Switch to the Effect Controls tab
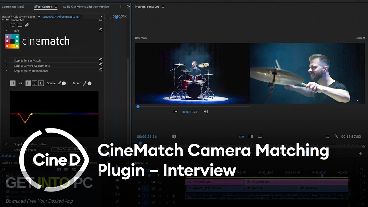This screenshot has width=368, height=207. click(x=43, y=7)
